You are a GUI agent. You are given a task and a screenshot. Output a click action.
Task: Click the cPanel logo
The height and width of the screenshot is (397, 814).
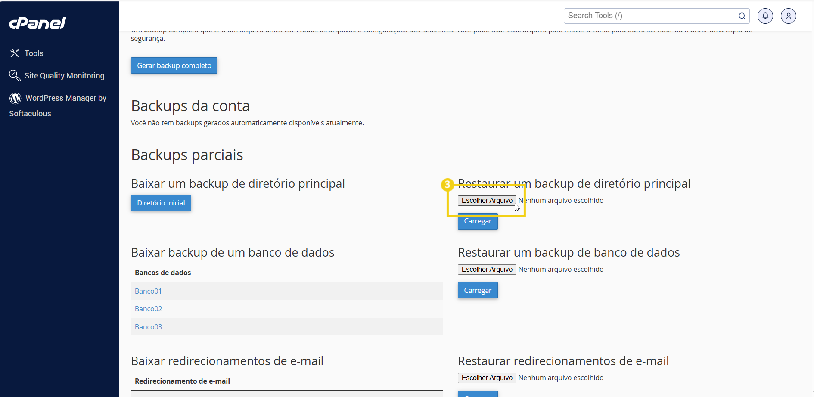click(x=38, y=23)
